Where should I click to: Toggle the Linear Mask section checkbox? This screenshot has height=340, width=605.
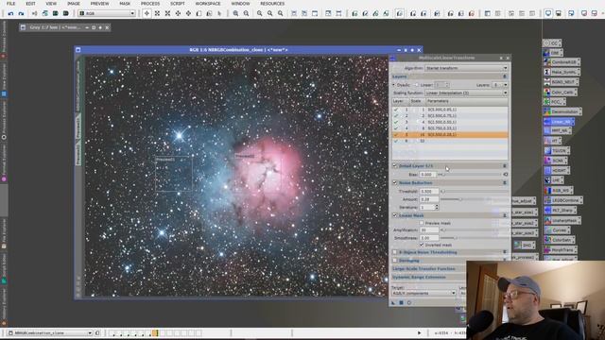coord(395,215)
